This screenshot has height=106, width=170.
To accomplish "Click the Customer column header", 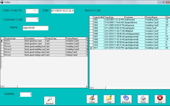I will pyautogui.click(x=135, y=17).
